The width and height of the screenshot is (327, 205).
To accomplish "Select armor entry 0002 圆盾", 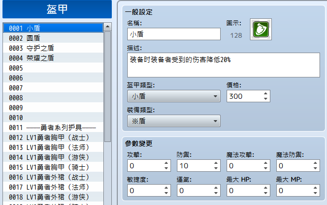I will click(53, 38).
